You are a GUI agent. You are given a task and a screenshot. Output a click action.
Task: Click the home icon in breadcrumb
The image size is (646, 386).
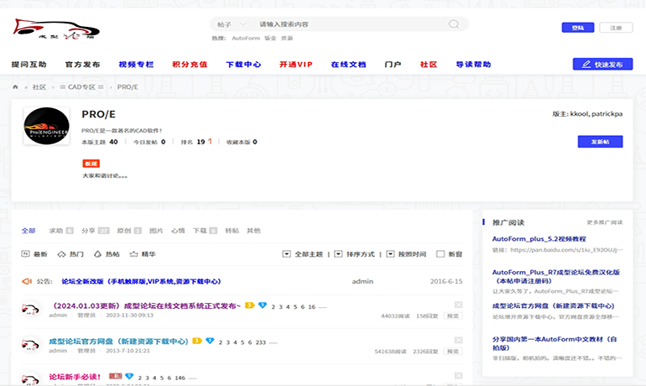(15, 86)
